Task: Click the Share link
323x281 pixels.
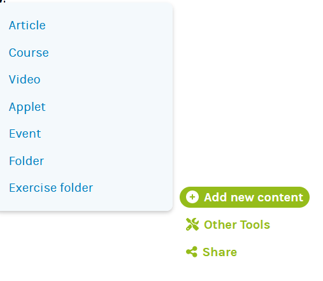Action: [x=212, y=252]
